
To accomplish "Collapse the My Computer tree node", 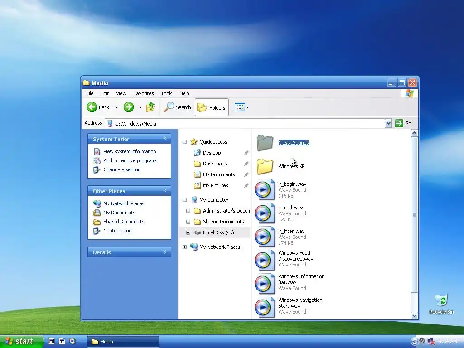I will tap(185, 200).
